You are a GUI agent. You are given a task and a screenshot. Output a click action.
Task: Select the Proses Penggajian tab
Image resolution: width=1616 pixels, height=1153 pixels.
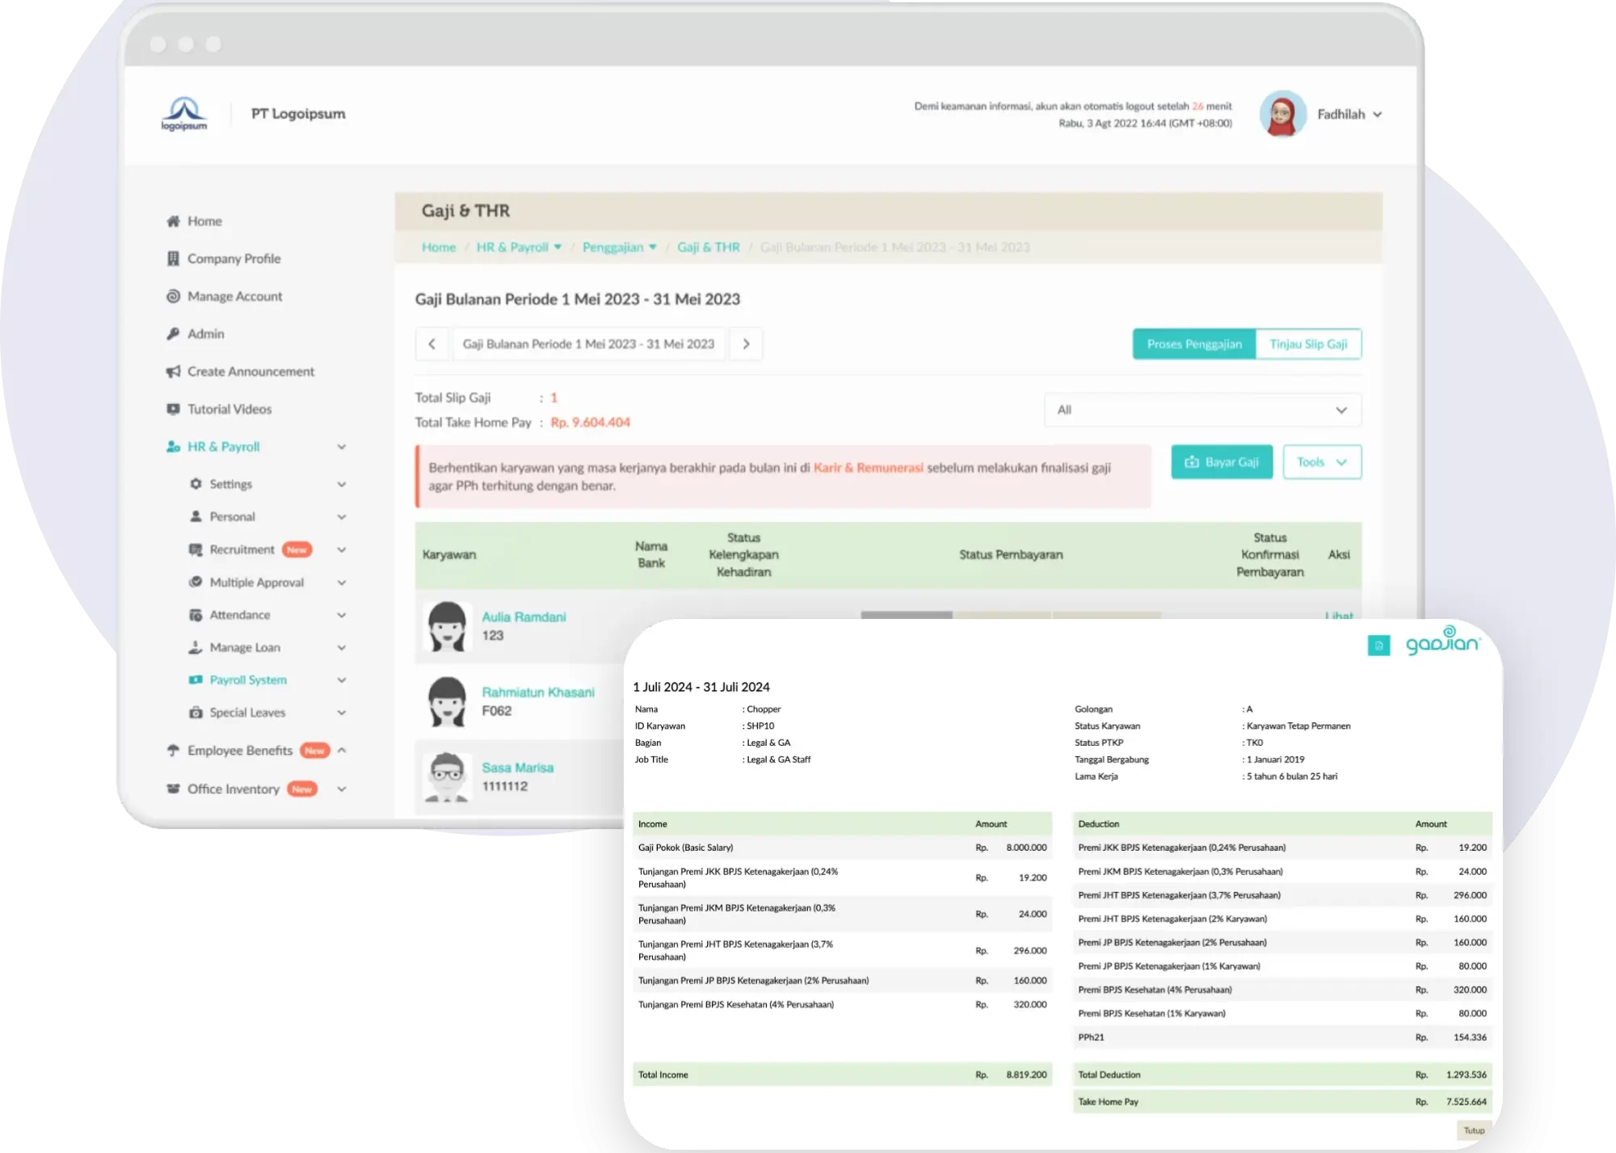tap(1193, 344)
